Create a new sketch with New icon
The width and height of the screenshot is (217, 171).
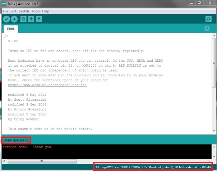[23, 19]
